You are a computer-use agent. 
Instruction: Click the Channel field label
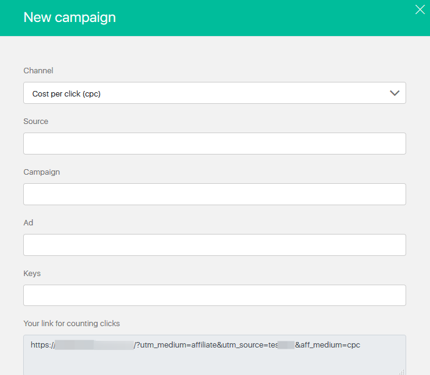click(38, 71)
